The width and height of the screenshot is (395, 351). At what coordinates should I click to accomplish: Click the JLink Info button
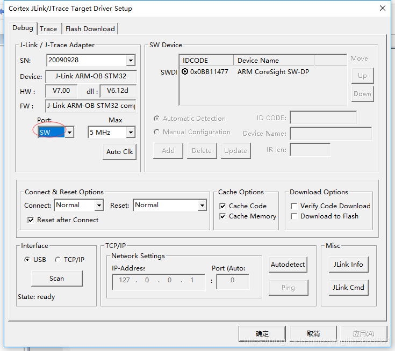348,265
